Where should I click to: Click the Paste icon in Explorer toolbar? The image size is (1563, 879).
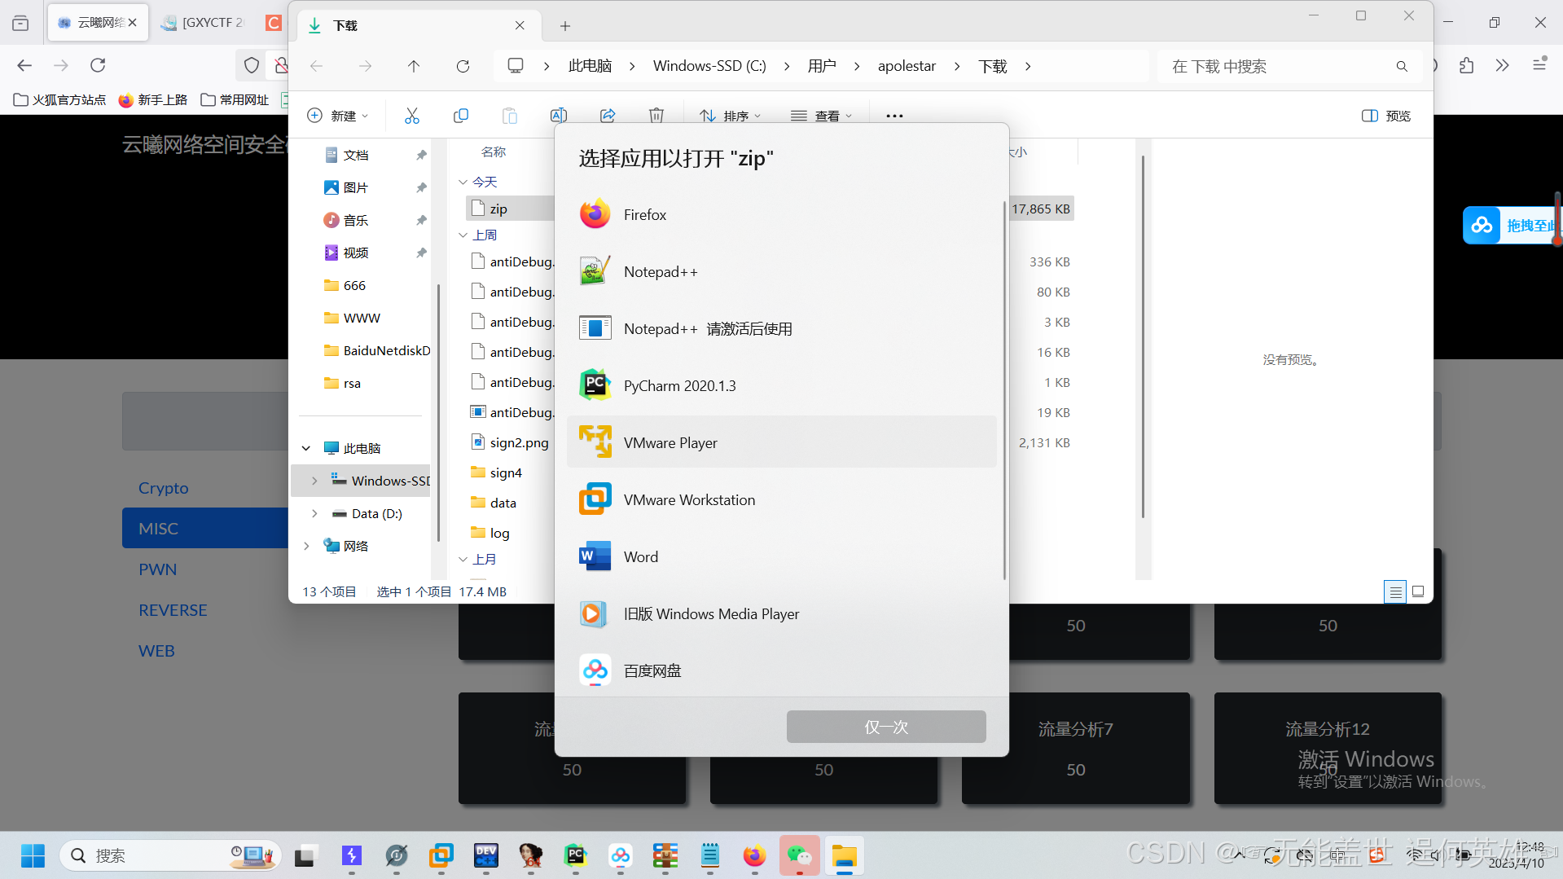pyautogui.click(x=510, y=116)
